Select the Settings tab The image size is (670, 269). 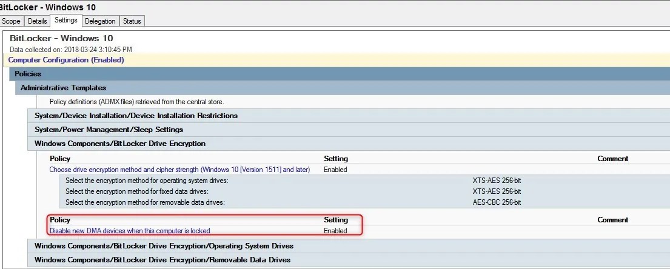[66, 20]
